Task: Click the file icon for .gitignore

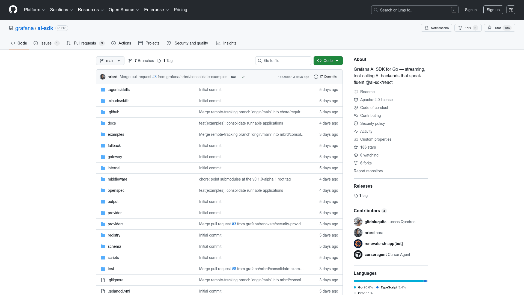Action: point(103,280)
